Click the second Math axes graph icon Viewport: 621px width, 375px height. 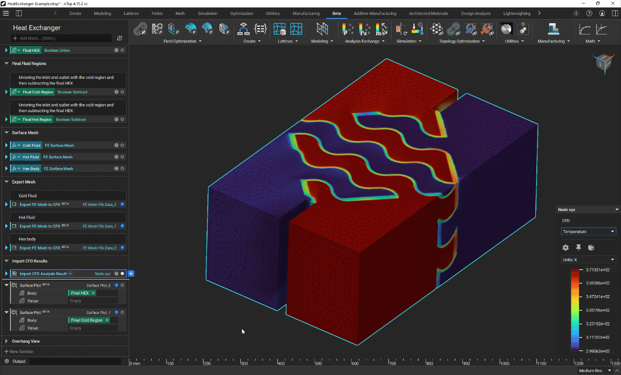(601, 29)
